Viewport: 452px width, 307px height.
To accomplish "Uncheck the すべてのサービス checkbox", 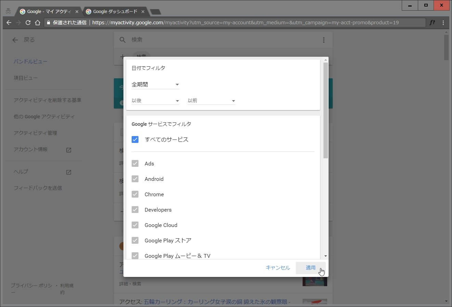I will coord(135,139).
